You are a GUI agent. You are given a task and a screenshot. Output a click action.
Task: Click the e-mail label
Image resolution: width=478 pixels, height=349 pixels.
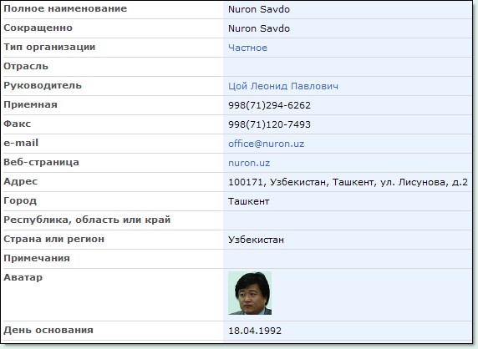21,143
